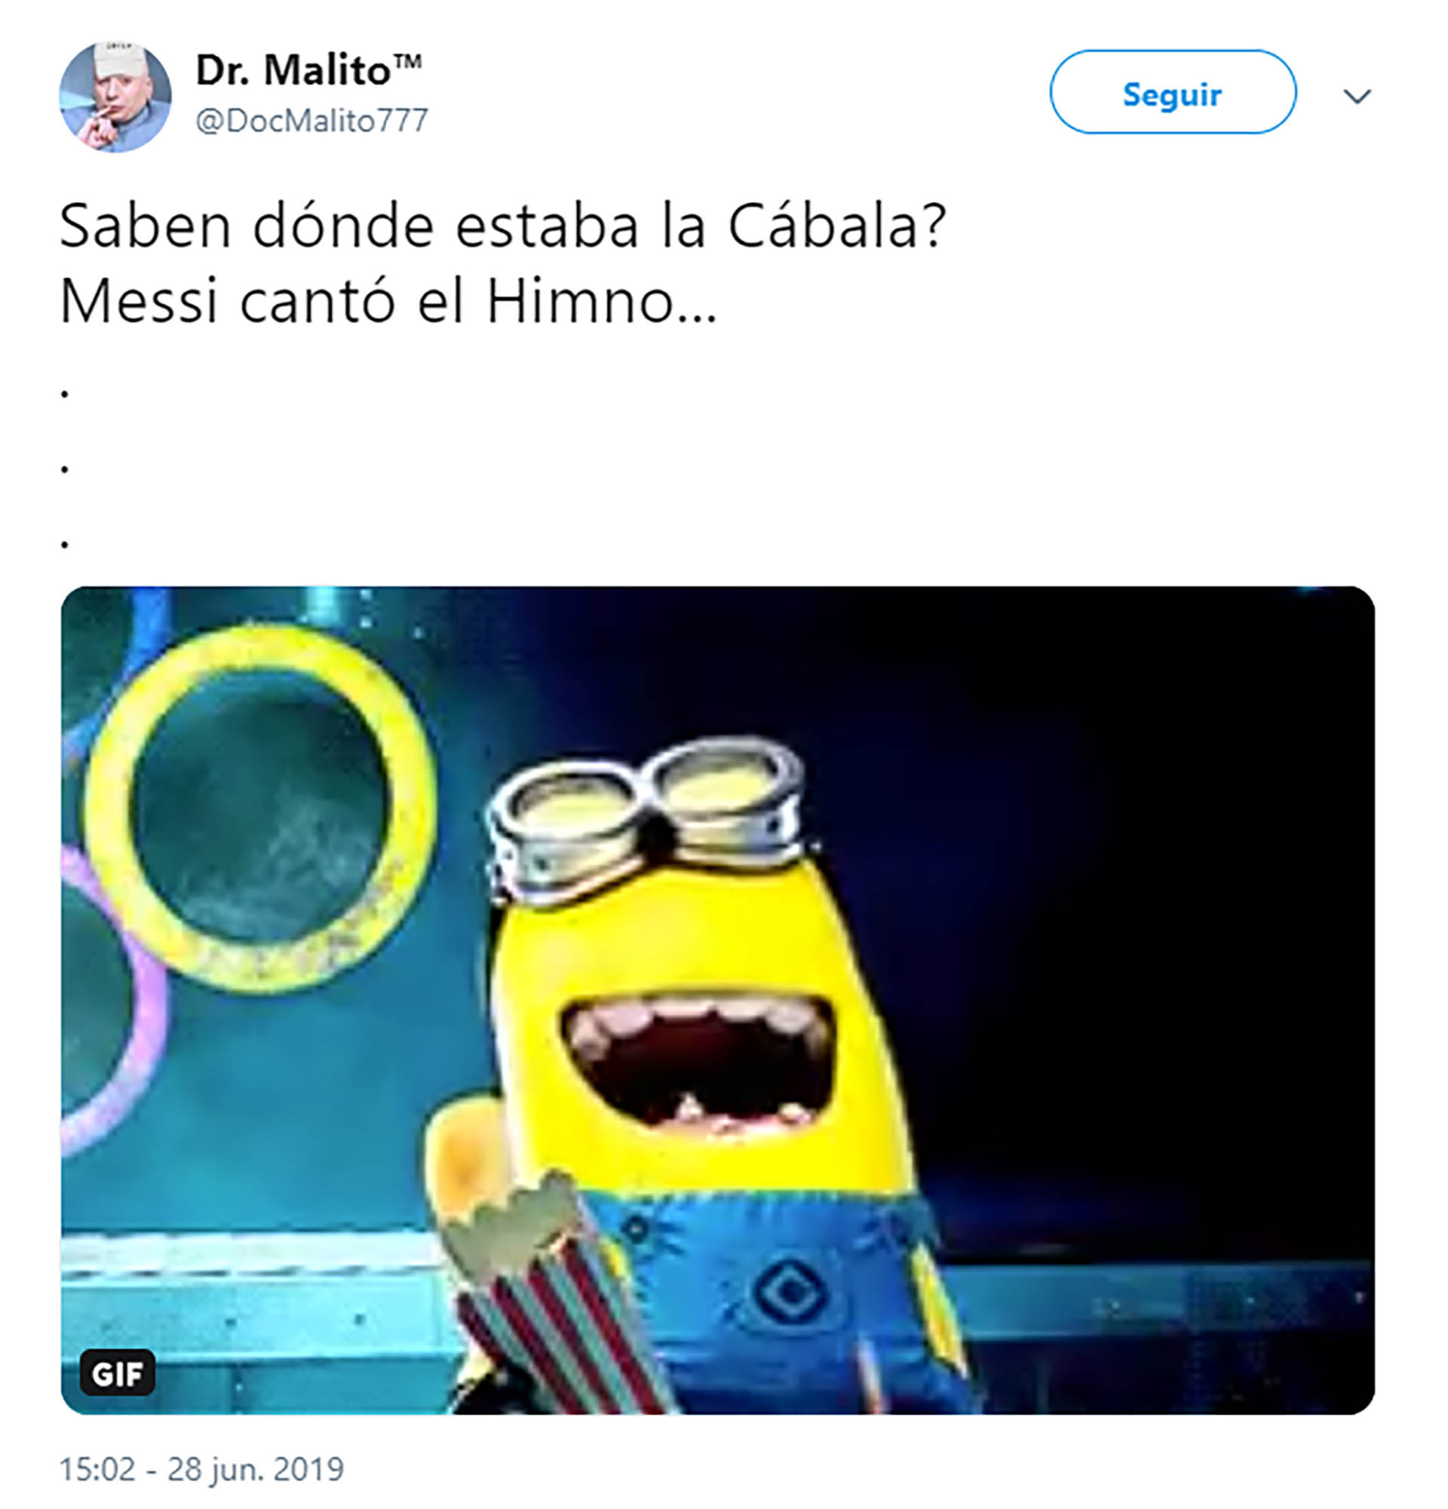The width and height of the screenshot is (1448, 1509).
Task: Play the laughing minion GIF
Action: coord(717,1000)
